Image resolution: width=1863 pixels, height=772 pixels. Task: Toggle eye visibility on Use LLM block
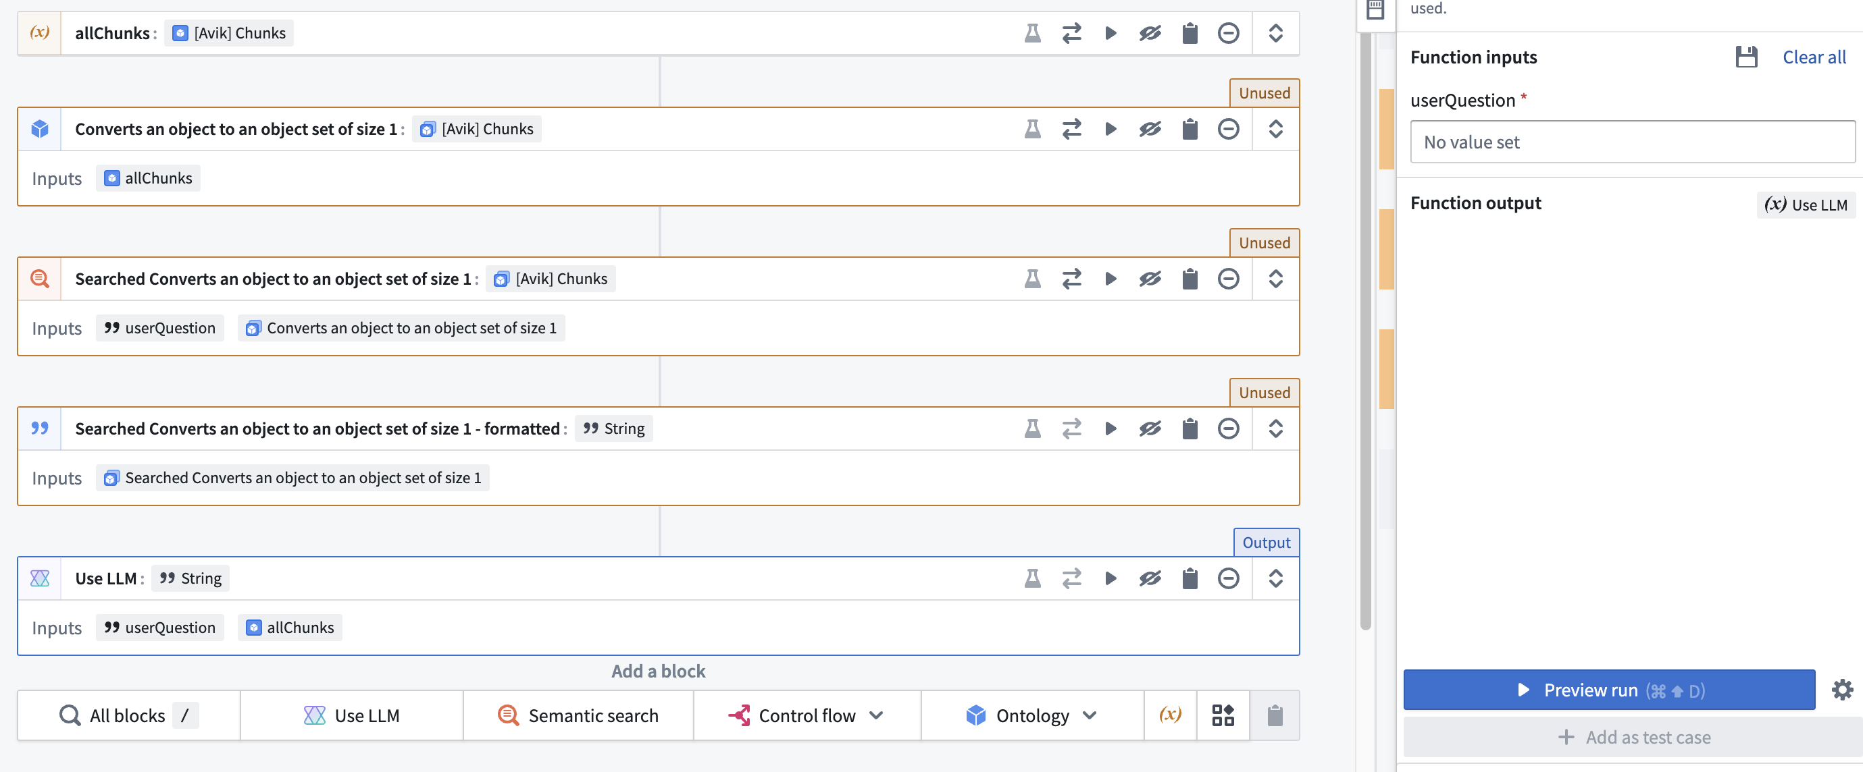(1149, 578)
